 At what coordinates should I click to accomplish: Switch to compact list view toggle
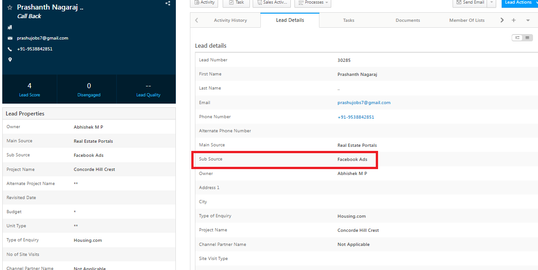(528, 38)
